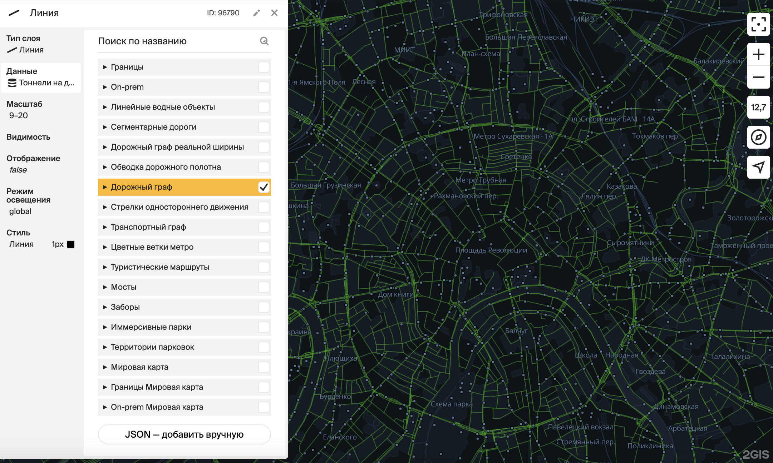Enable the Границы checkbox
Viewport: 773px width, 463px height.
[x=264, y=67]
